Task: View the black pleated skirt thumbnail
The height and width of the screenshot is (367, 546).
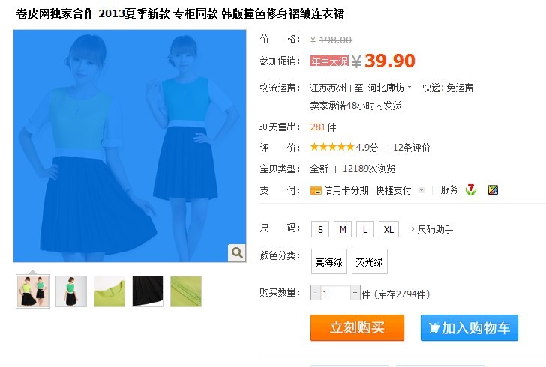Action: coord(148,291)
